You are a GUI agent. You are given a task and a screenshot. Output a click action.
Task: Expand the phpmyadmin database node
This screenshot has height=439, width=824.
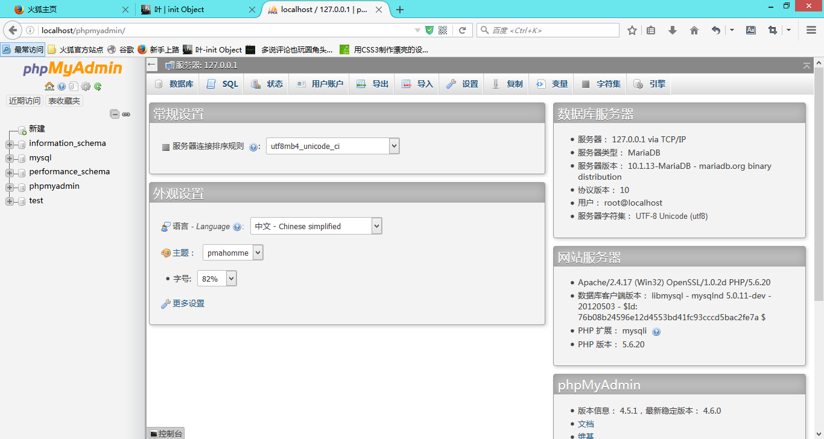9,187
